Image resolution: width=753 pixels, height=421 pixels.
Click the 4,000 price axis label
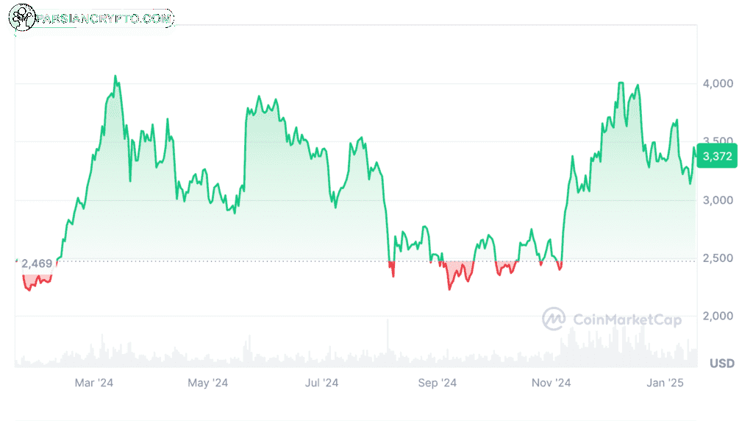pyautogui.click(x=718, y=84)
